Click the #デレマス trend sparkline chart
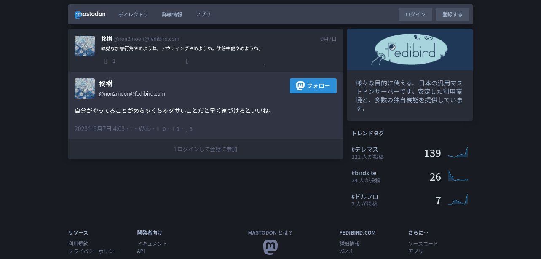 click(458, 152)
